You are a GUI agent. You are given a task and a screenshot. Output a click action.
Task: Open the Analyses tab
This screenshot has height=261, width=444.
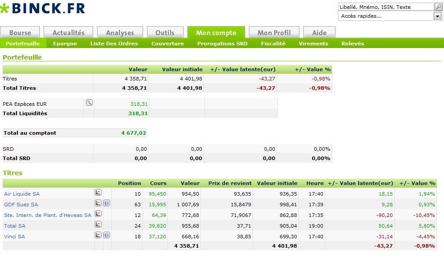coord(120,32)
